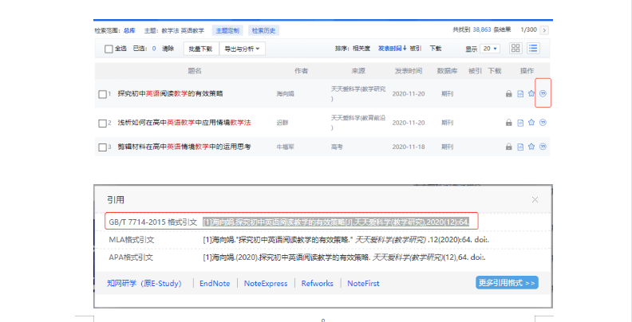The height and width of the screenshot is (322, 632).
Task: Export citation to Refworks
Action: (x=318, y=284)
